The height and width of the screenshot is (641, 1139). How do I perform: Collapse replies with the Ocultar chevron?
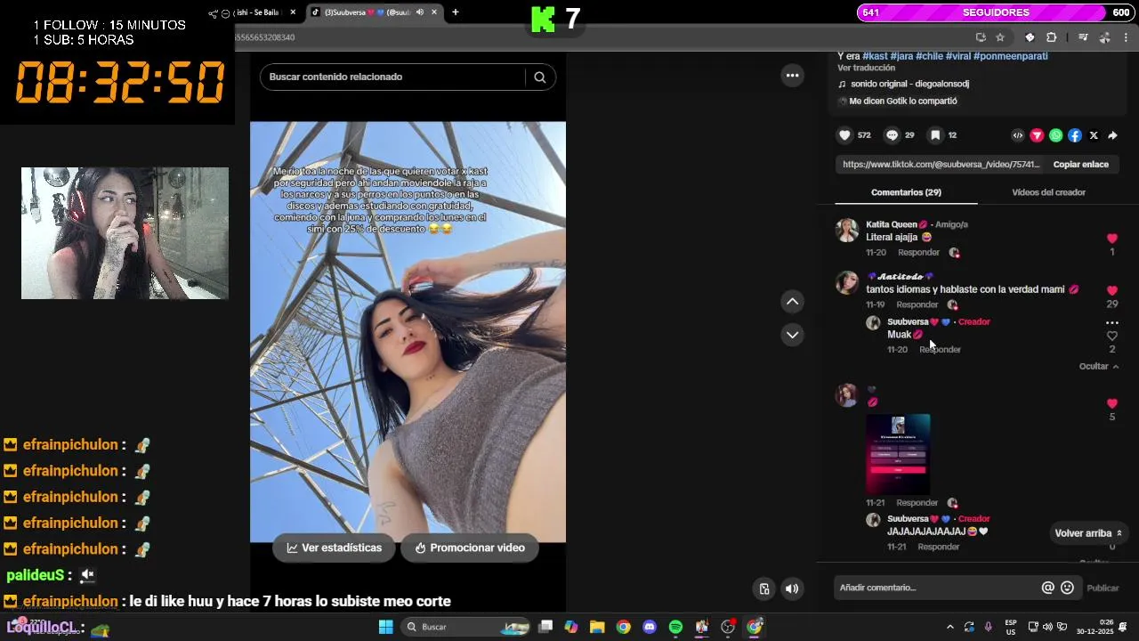pyautogui.click(x=1099, y=366)
